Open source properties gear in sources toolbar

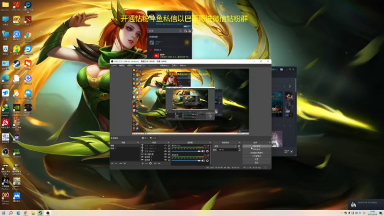(x=150, y=163)
